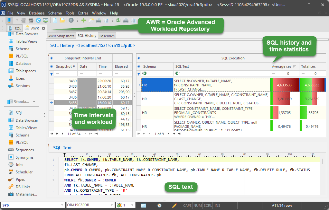Open the Window menu
This screenshot has height=210, width=329.
[x=99, y=13]
